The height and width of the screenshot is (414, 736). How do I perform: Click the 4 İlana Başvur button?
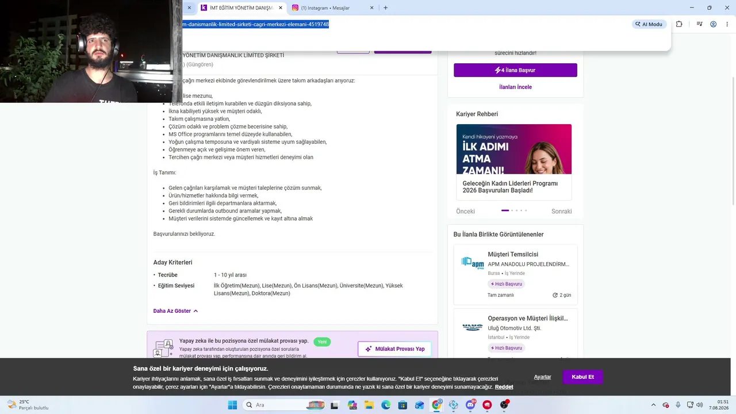click(x=515, y=70)
